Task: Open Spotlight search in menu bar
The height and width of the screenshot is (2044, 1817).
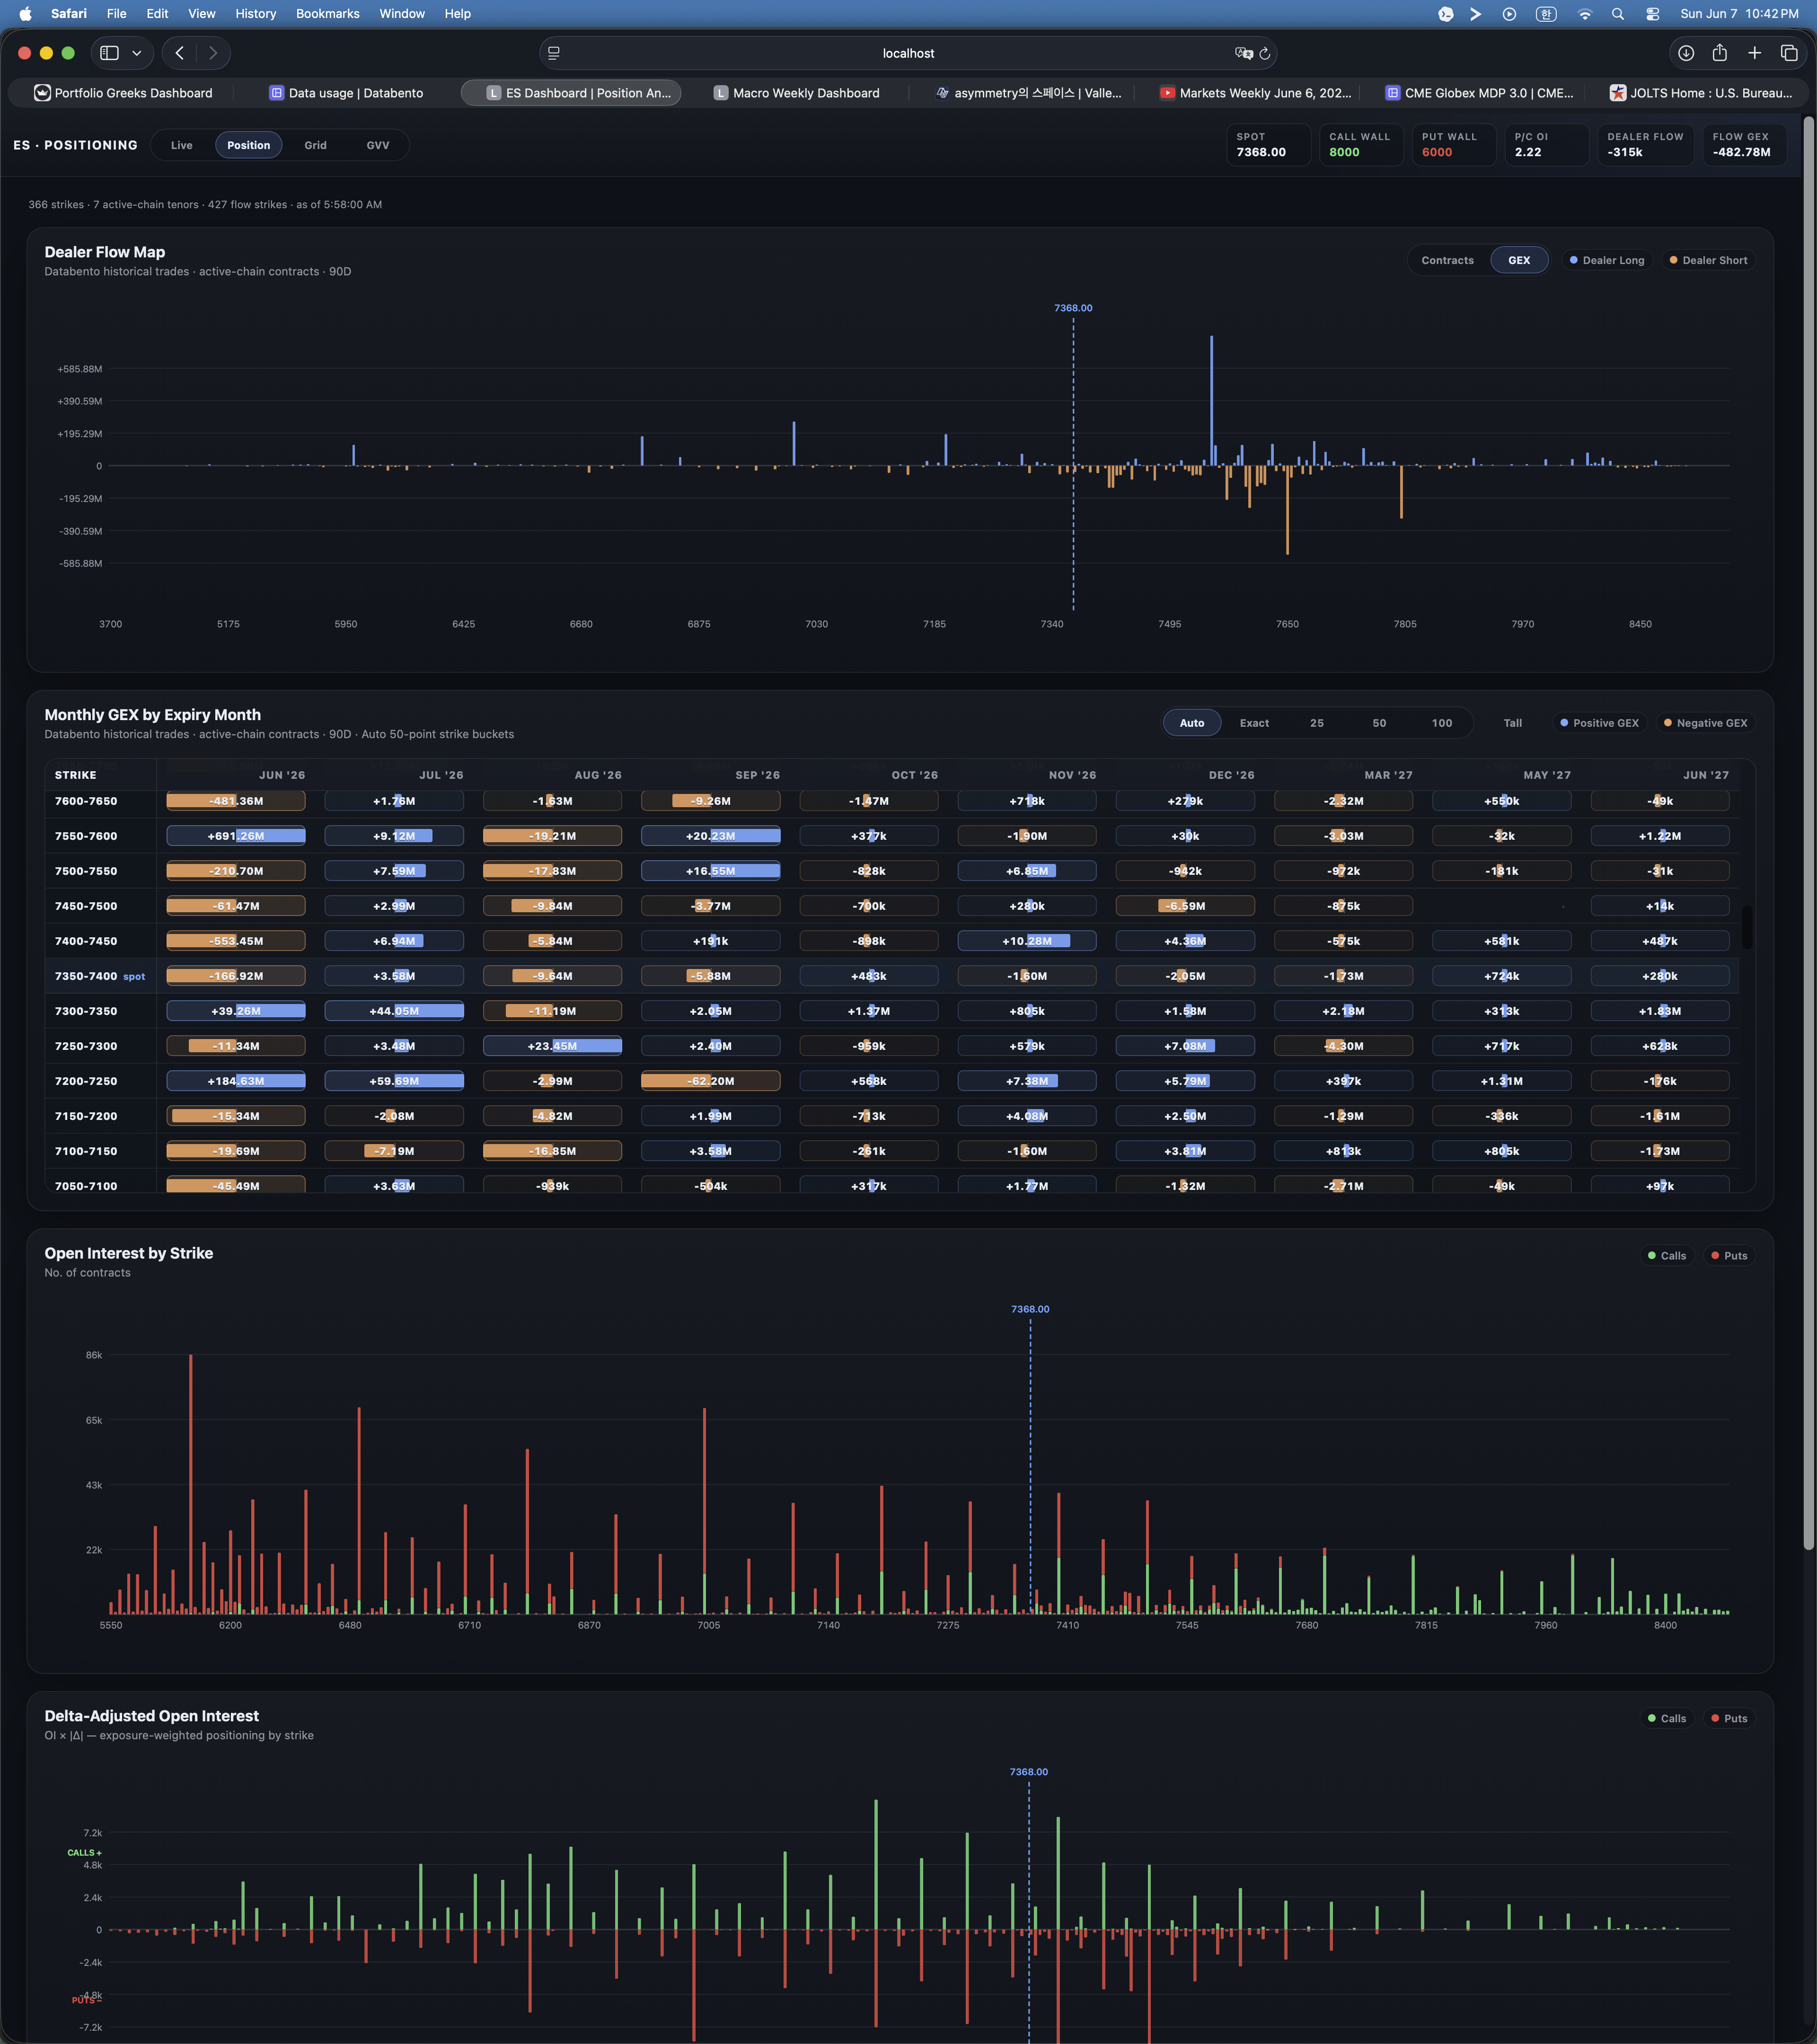Action: pos(1618,14)
